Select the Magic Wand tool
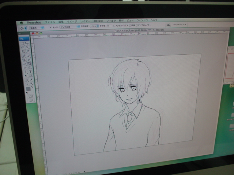234x175 pixels. click(28, 47)
